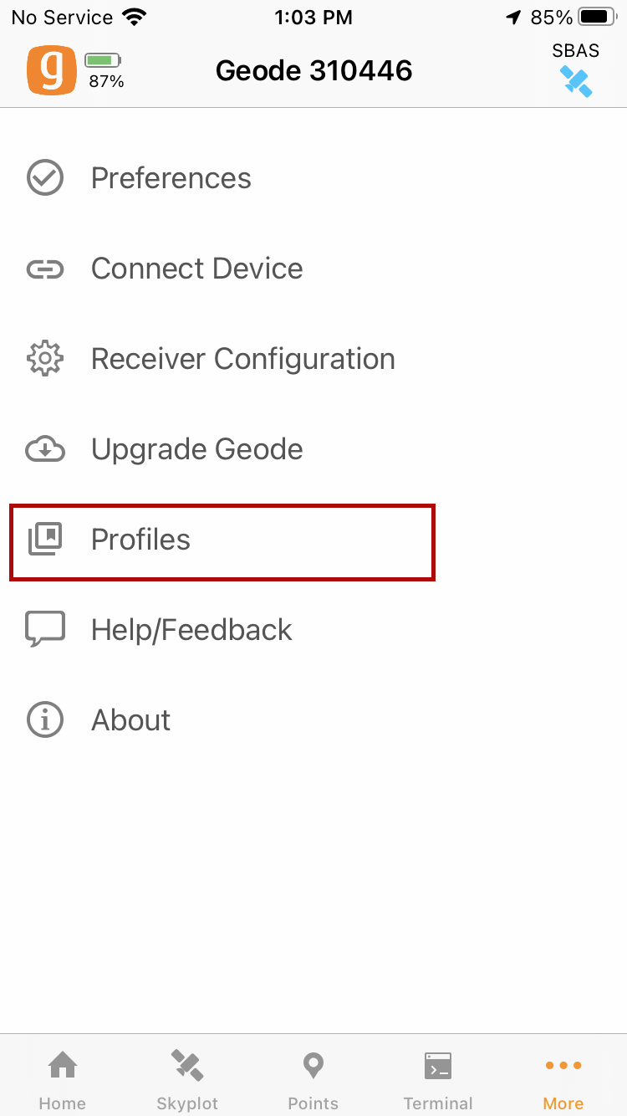Open Connect Device option
Viewport: 627px width, 1116px height.
(197, 269)
